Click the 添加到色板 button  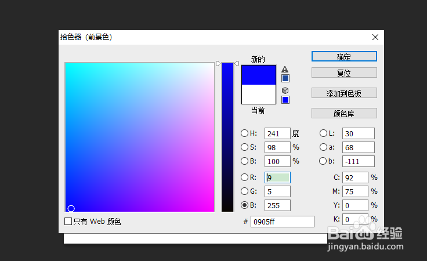(344, 93)
